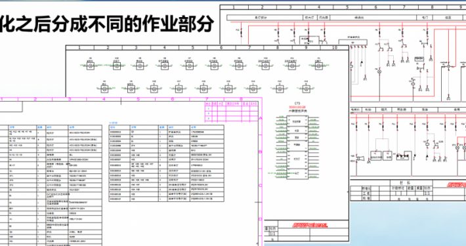
Task: Click column 7 header of top-right drawing
Action: pyautogui.click(x=404, y=7)
